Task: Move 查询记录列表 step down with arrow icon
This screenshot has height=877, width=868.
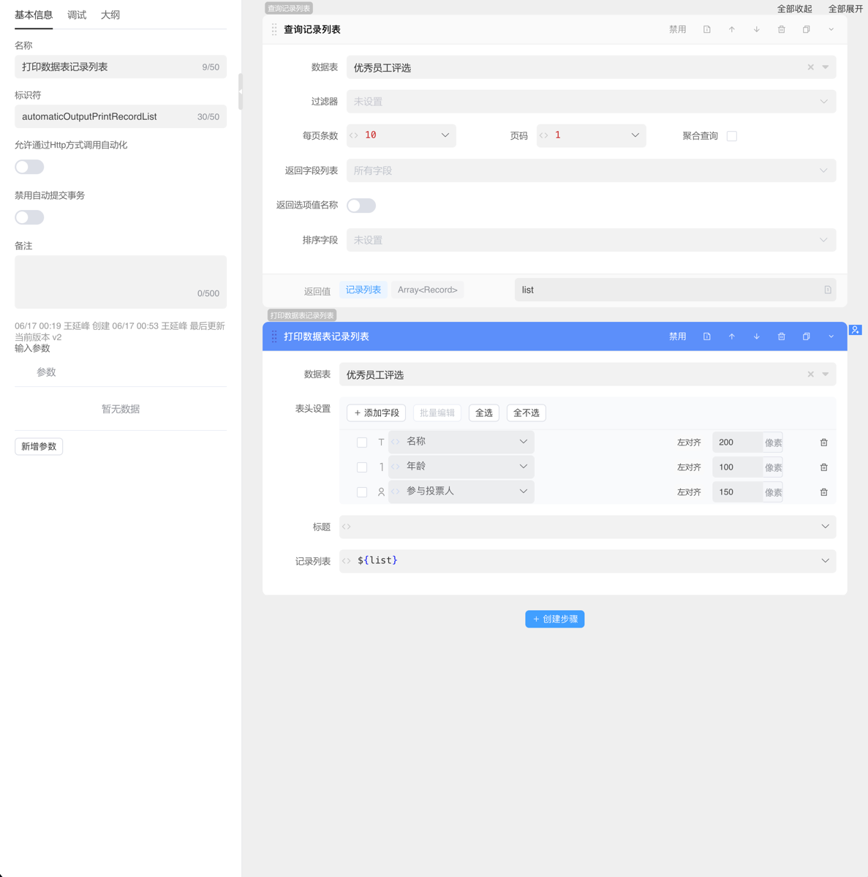Action: click(756, 29)
